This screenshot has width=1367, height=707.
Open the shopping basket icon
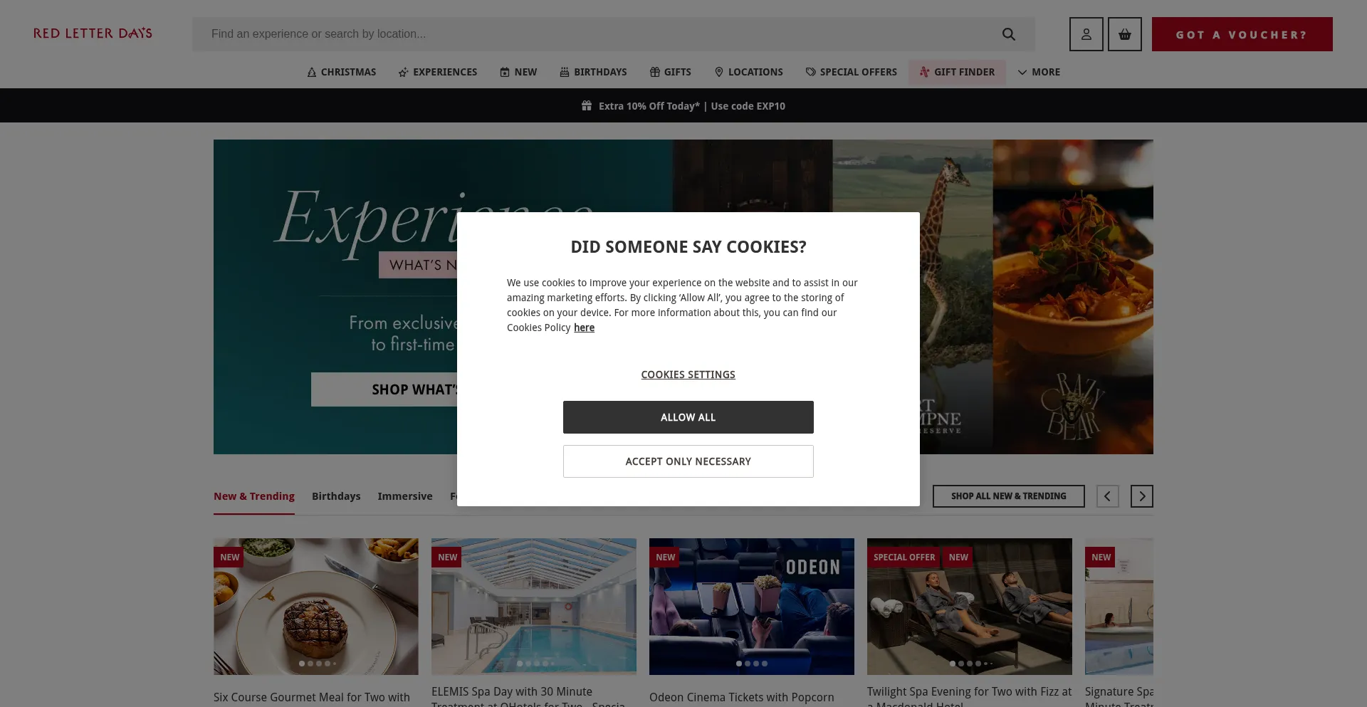coord(1124,34)
